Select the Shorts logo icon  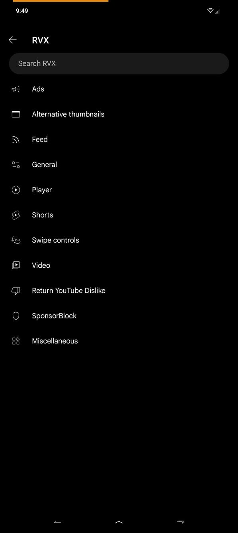coord(16,215)
